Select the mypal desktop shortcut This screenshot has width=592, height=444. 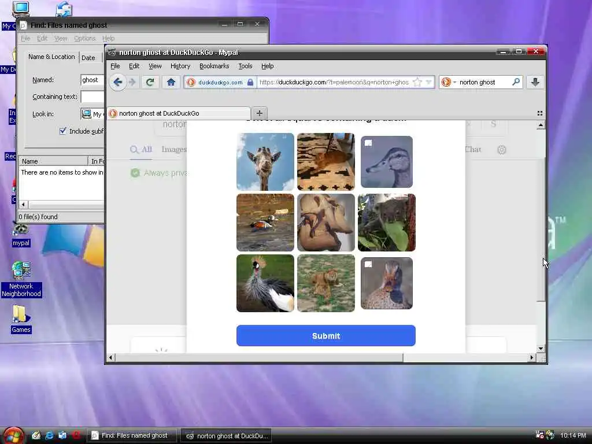[21, 234]
